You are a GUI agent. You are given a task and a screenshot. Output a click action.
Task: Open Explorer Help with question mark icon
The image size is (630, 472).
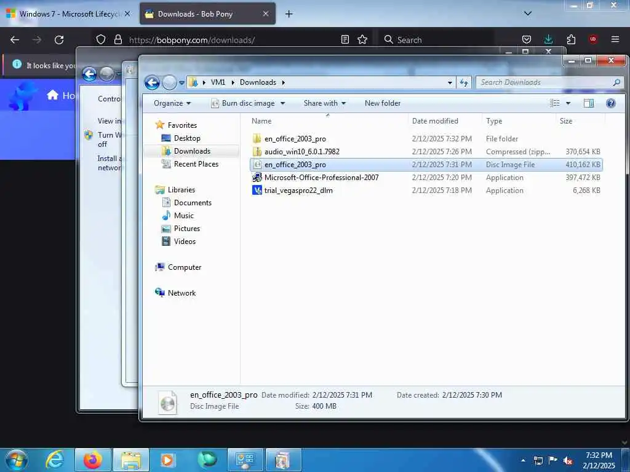(611, 103)
